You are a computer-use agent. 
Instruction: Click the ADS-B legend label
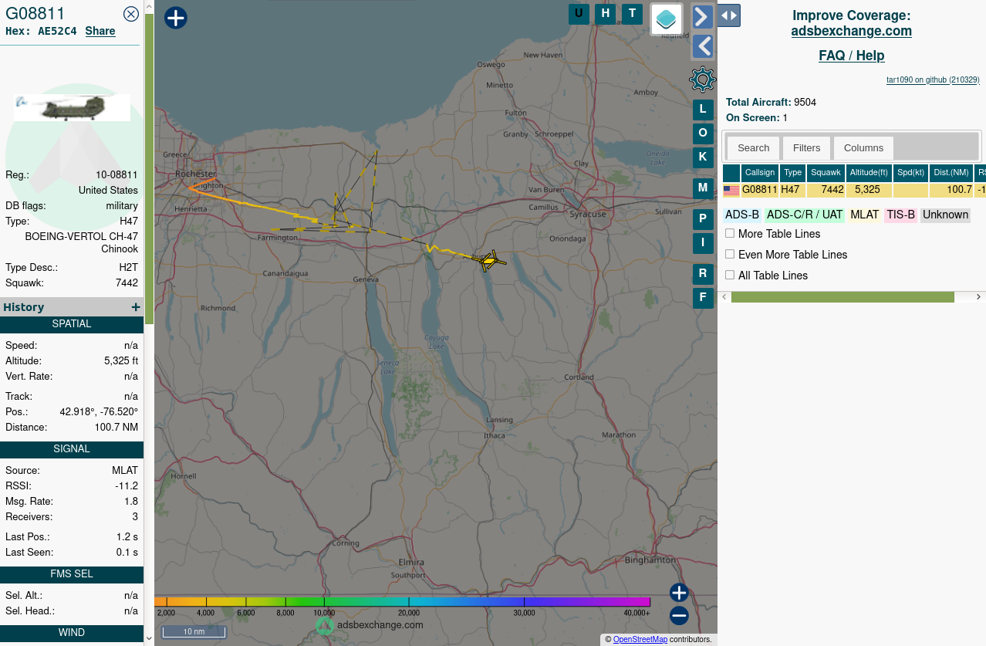[742, 215]
